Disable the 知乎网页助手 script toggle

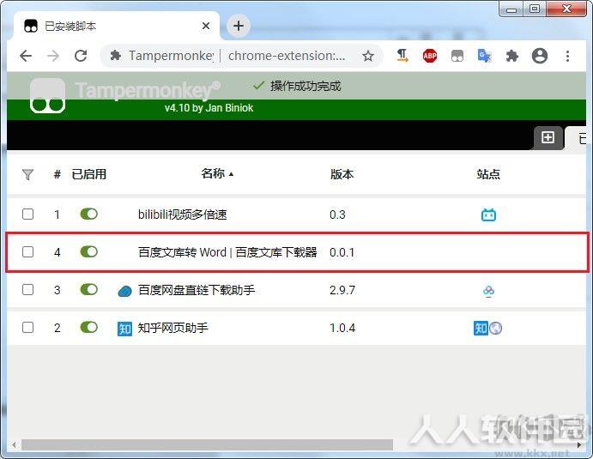[89, 328]
